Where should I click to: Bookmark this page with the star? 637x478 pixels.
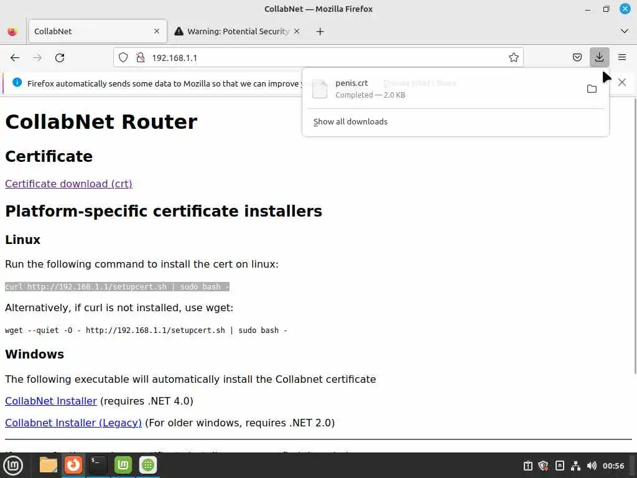pyautogui.click(x=513, y=58)
